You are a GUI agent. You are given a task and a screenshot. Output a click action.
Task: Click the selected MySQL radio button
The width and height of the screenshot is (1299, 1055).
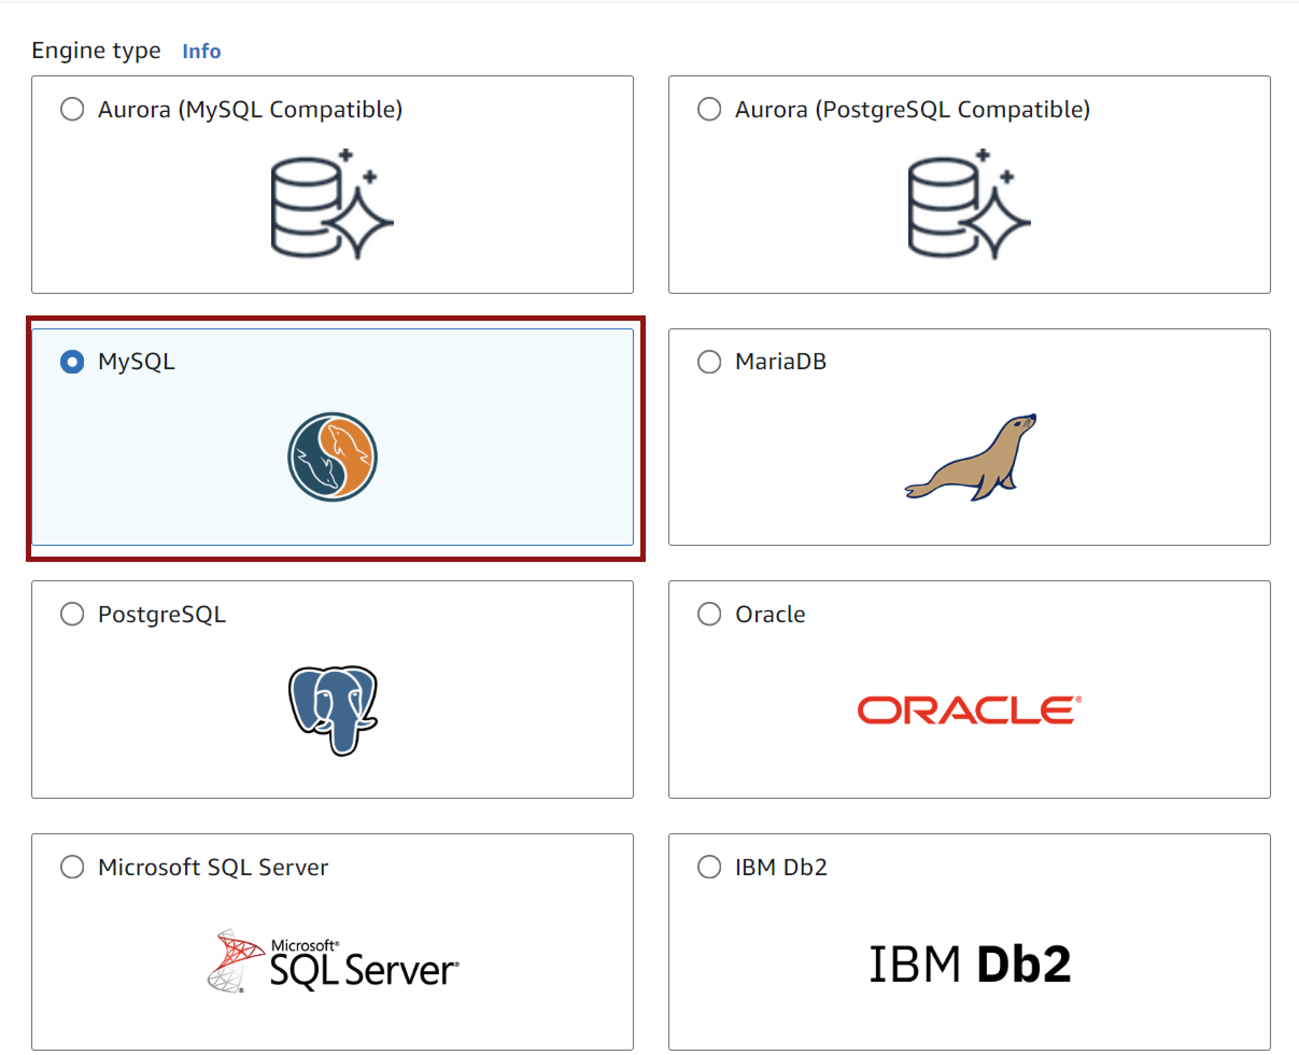pyautogui.click(x=72, y=362)
